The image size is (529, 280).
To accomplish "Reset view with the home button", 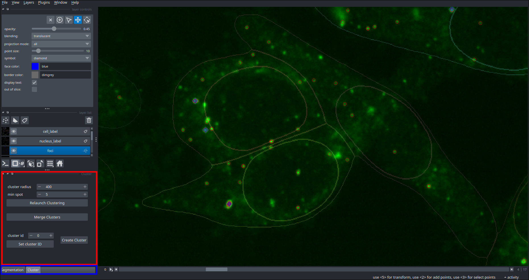I will [60, 163].
